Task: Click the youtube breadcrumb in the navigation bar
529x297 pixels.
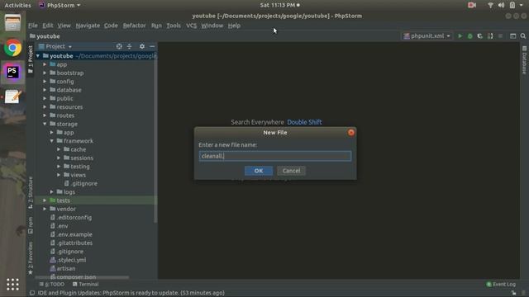Action: [x=45, y=36]
